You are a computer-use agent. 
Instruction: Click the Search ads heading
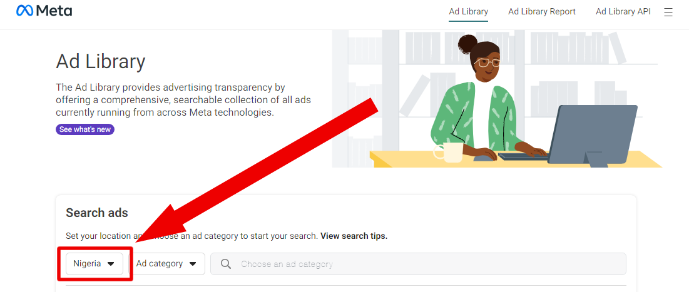click(97, 213)
